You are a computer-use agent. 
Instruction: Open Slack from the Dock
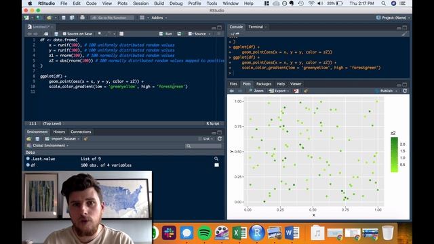[x=169, y=232]
